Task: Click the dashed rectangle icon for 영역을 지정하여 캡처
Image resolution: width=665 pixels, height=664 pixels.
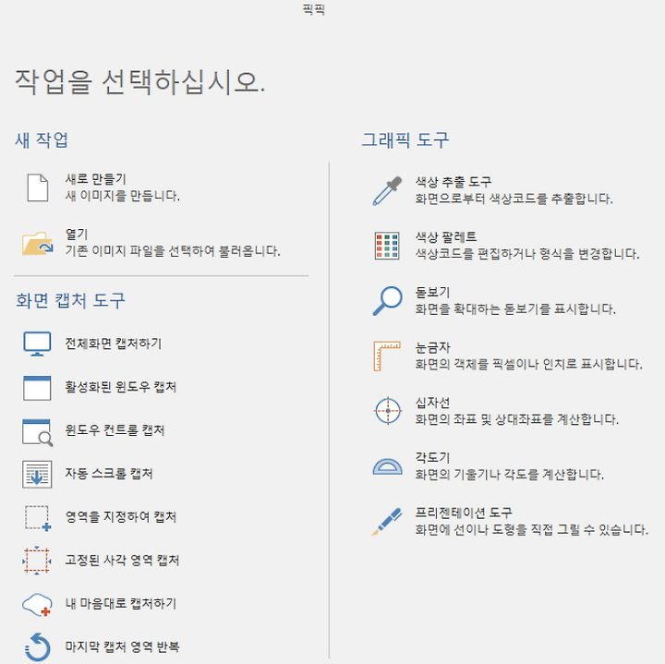Action: pos(37,518)
